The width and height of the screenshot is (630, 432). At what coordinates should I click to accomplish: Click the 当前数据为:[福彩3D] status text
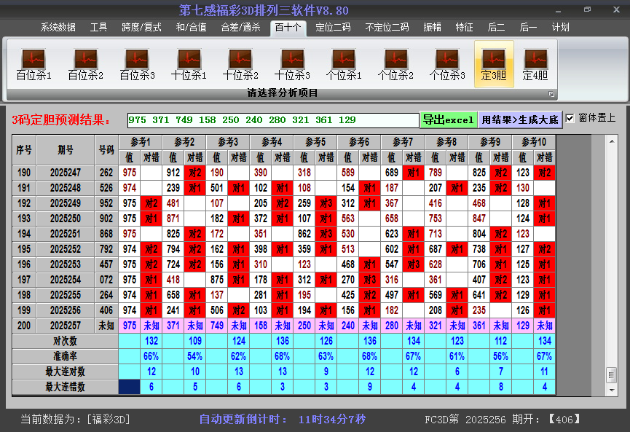point(76,420)
